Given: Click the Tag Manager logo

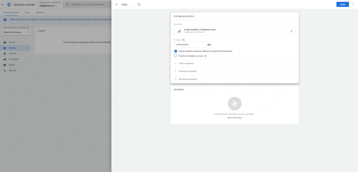Looking at the screenshot, I should (9, 4).
